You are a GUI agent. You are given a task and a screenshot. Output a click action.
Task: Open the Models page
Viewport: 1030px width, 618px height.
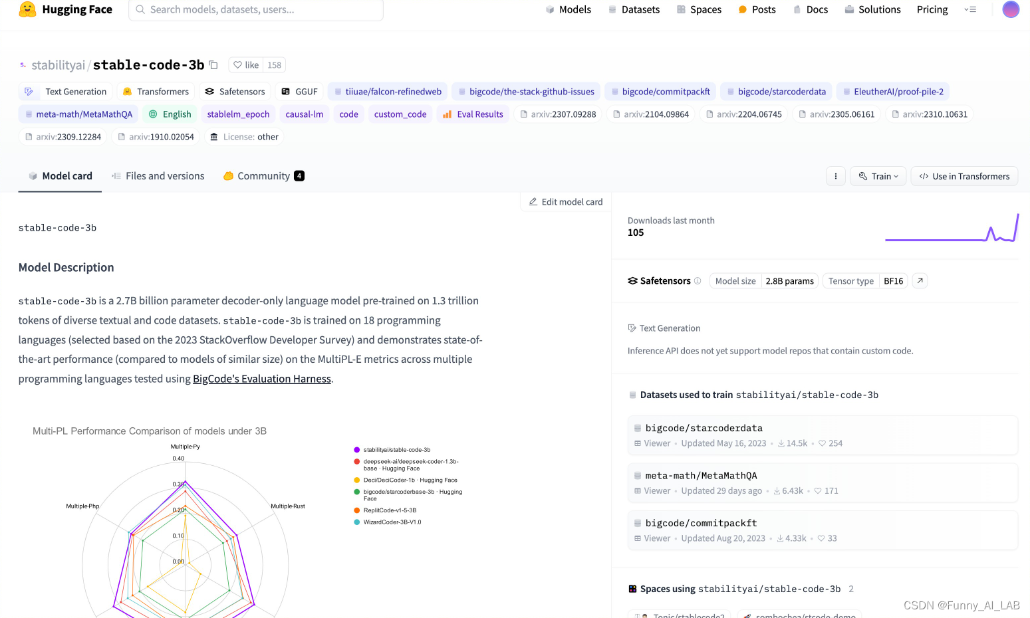point(568,9)
